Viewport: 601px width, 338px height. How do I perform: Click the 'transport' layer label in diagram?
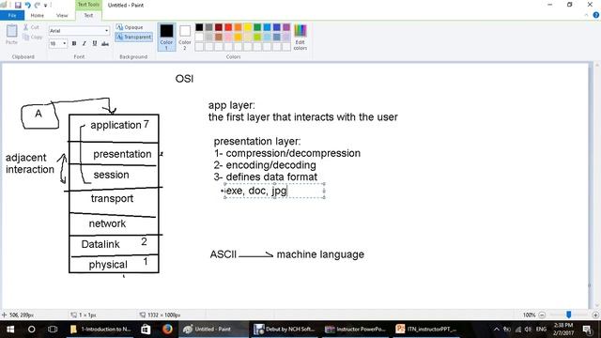(x=112, y=198)
